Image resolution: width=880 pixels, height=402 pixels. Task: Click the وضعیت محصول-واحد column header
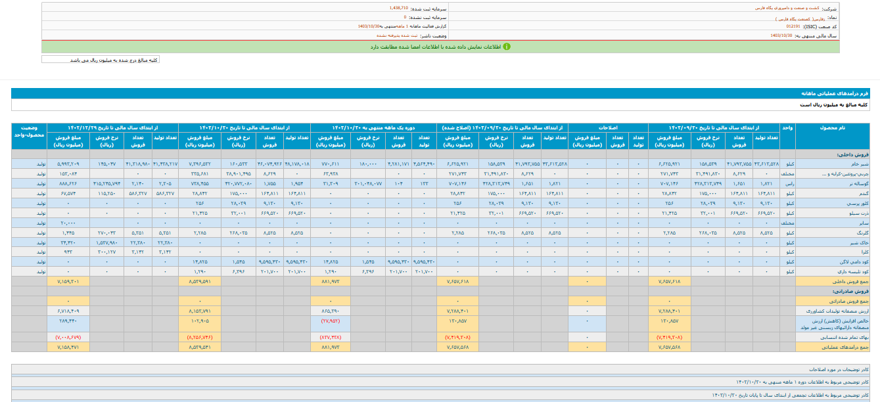(29, 131)
